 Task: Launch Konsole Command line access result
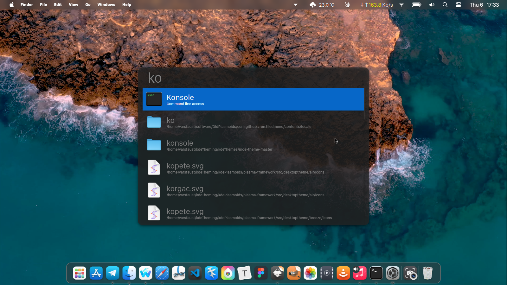(253, 99)
